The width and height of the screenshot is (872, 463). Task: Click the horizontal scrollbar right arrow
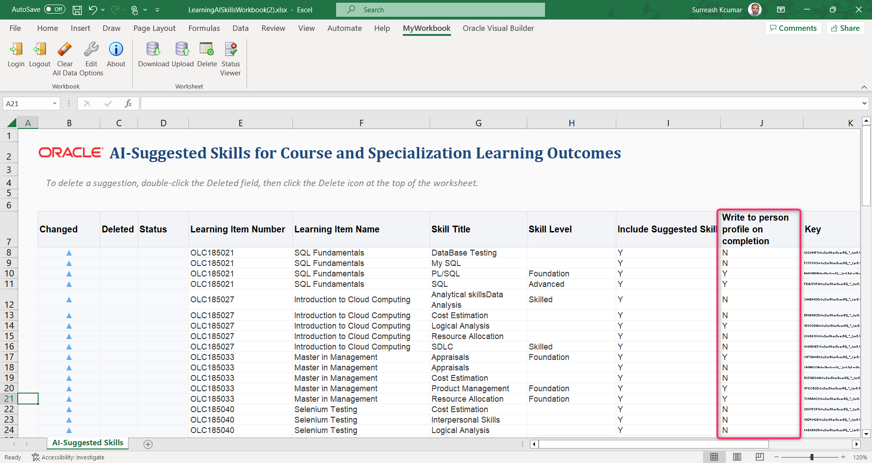(x=857, y=444)
